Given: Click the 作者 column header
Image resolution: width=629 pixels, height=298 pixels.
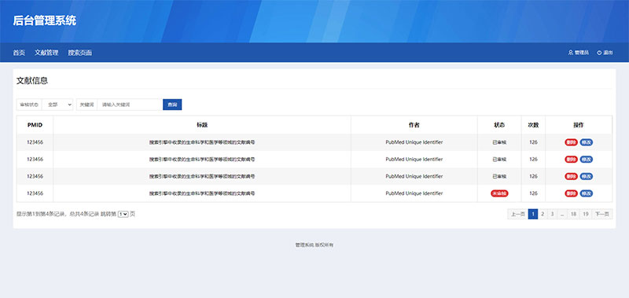Looking at the screenshot, I should pyautogui.click(x=414, y=125).
